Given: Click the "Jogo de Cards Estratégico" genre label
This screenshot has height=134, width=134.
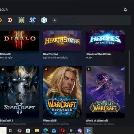Looking at the screenshot, I should coord(56,58).
